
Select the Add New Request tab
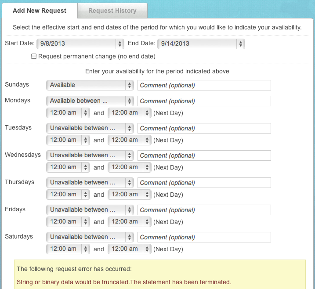(x=40, y=11)
